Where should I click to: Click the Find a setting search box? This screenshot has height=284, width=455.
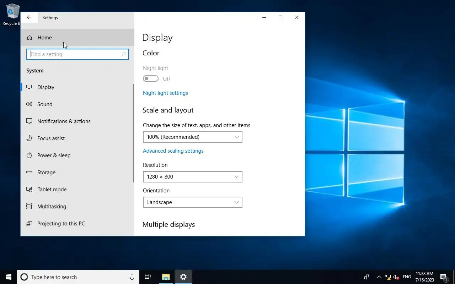(x=77, y=54)
